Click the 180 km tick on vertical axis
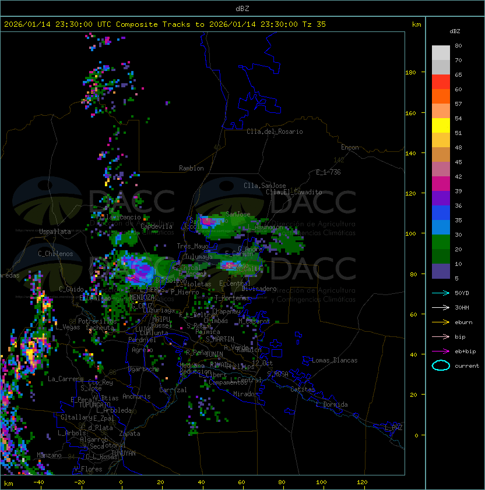The height and width of the screenshot is (490, 485). click(x=410, y=73)
